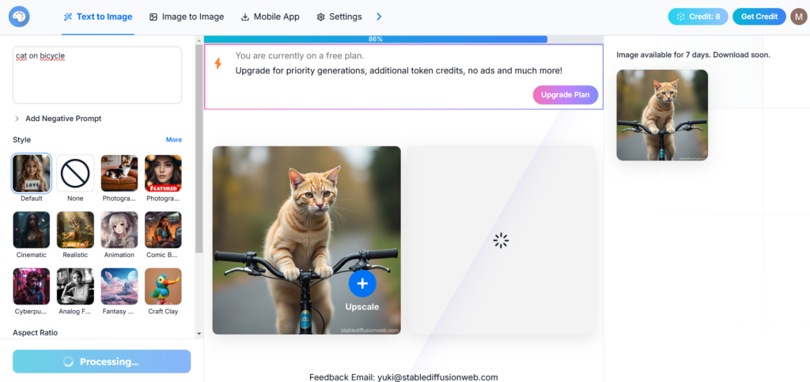
Task: Click the Text to Image wand icon
Action: point(68,17)
